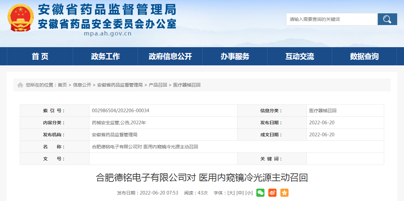The image size is (404, 201).
Task: Share article to Sina Weibo
Action: pyautogui.click(x=272, y=193)
